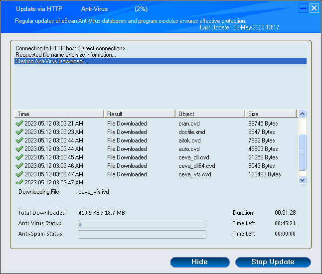Click the Anti-Spam Status progress bar
The width and height of the screenshot is (322, 274).
click(x=142, y=234)
